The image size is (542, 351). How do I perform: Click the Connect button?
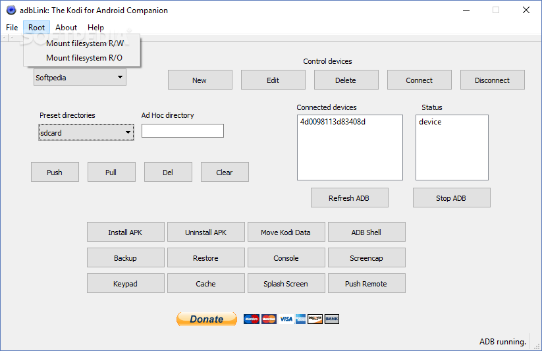pos(420,80)
